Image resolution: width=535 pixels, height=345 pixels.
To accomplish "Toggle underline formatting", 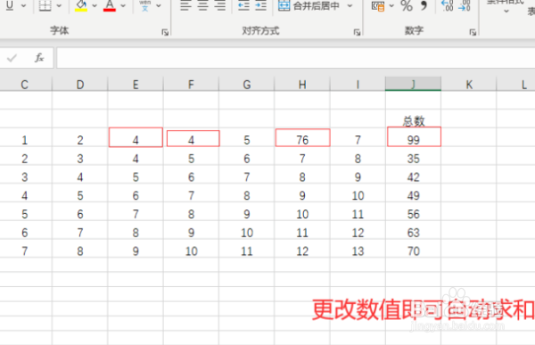I will tap(10, 5).
